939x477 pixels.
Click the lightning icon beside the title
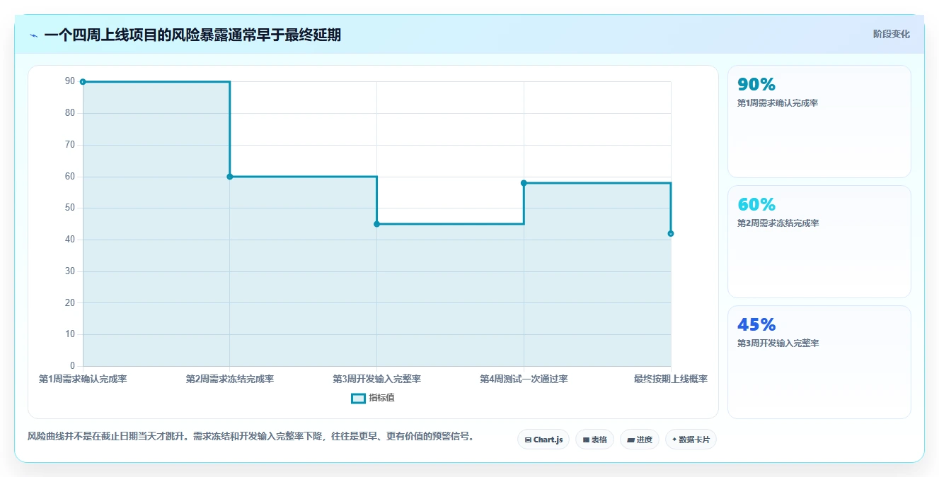(33, 35)
